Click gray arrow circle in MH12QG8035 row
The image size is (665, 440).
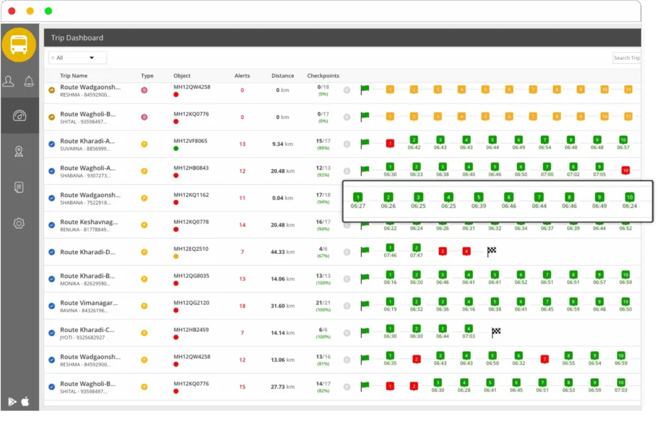(x=347, y=279)
